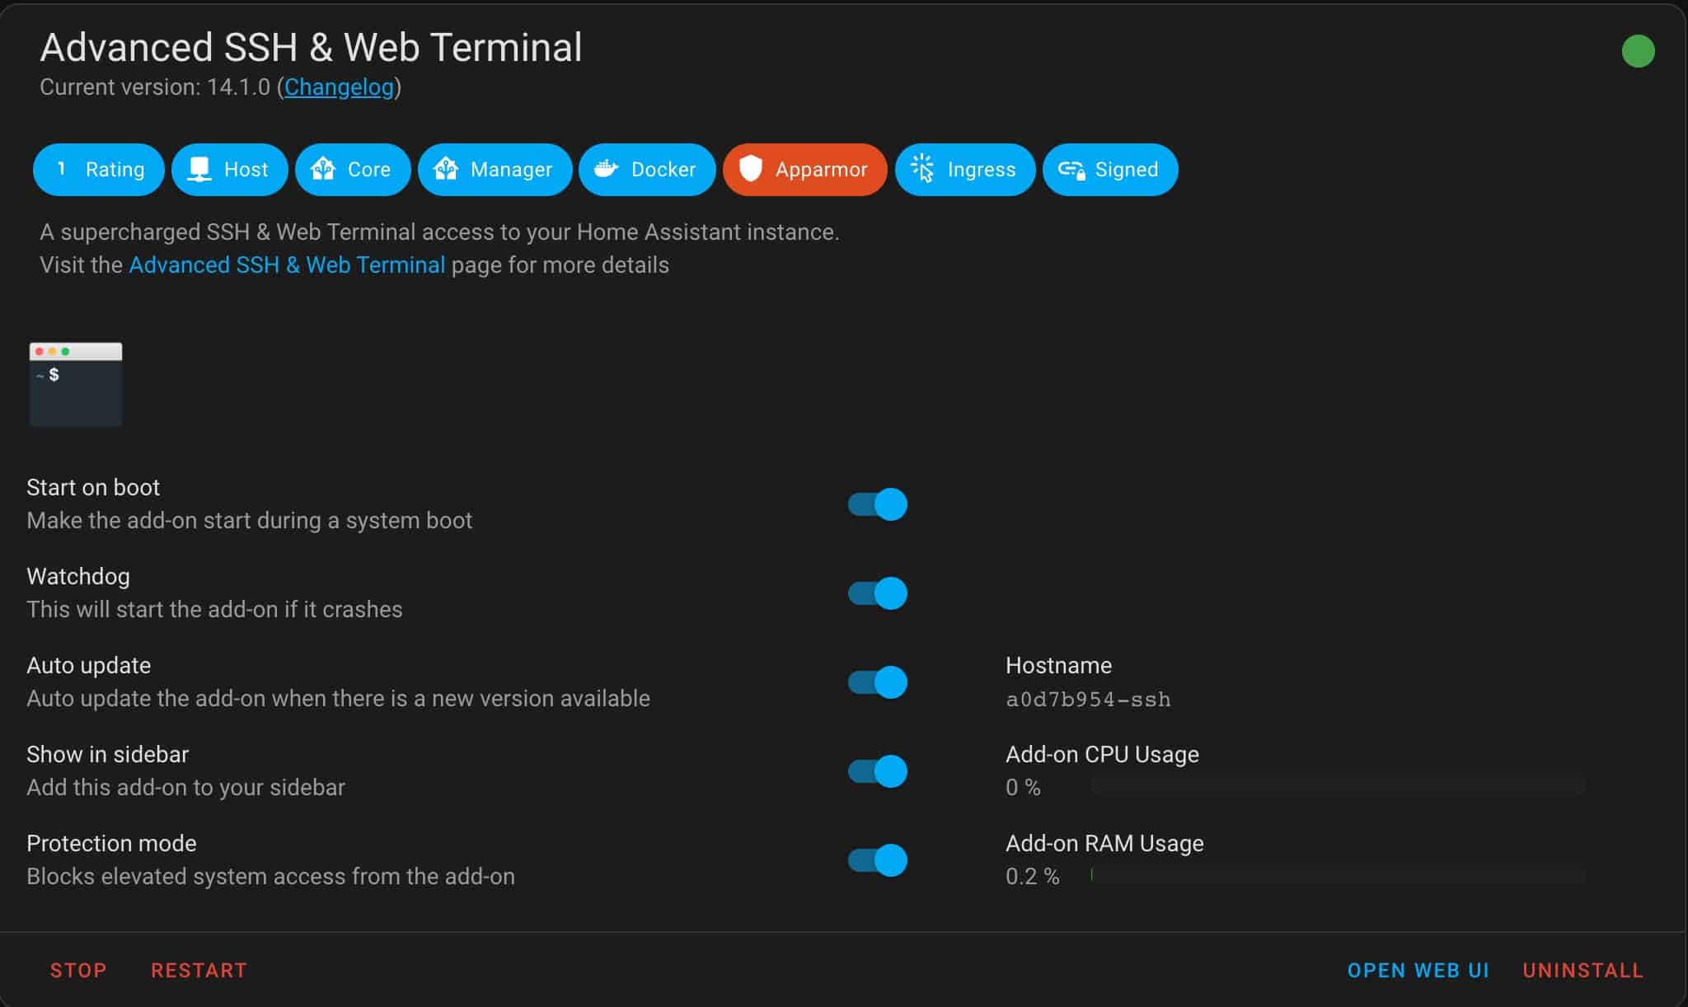This screenshot has width=1688, height=1007.
Task: Select the Host access chip
Action: click(x=230, y=170)
